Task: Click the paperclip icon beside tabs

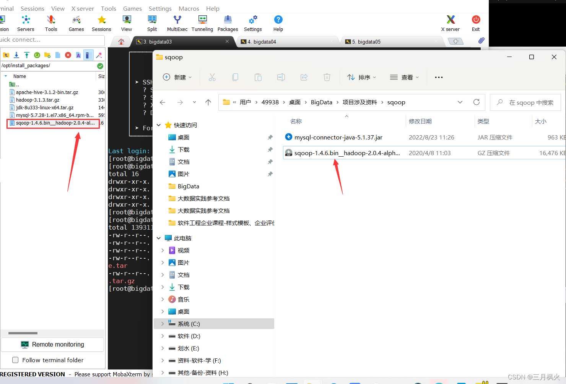Action: (481, 41)
